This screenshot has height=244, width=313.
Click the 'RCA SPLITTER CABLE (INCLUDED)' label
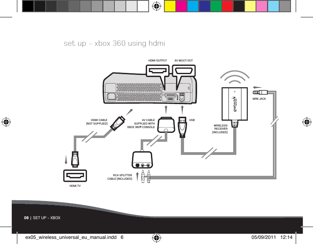coord(120,177)
